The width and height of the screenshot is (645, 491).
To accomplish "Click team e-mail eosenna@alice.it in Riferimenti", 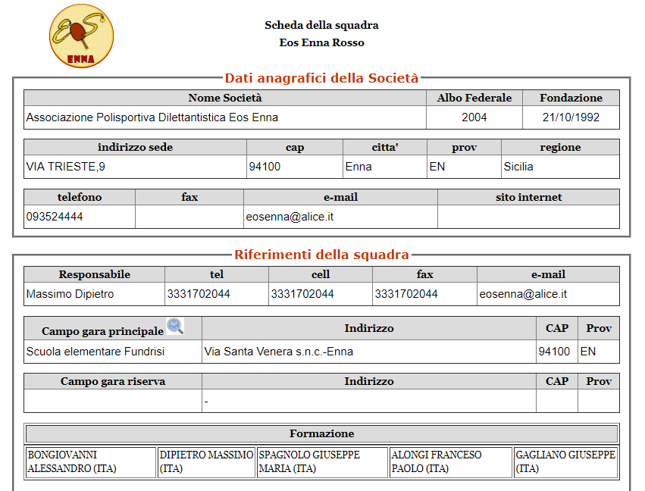I will pos(523,294).
